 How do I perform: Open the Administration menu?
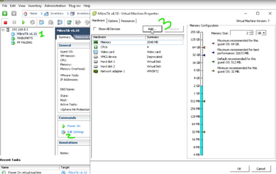point(55,6)
